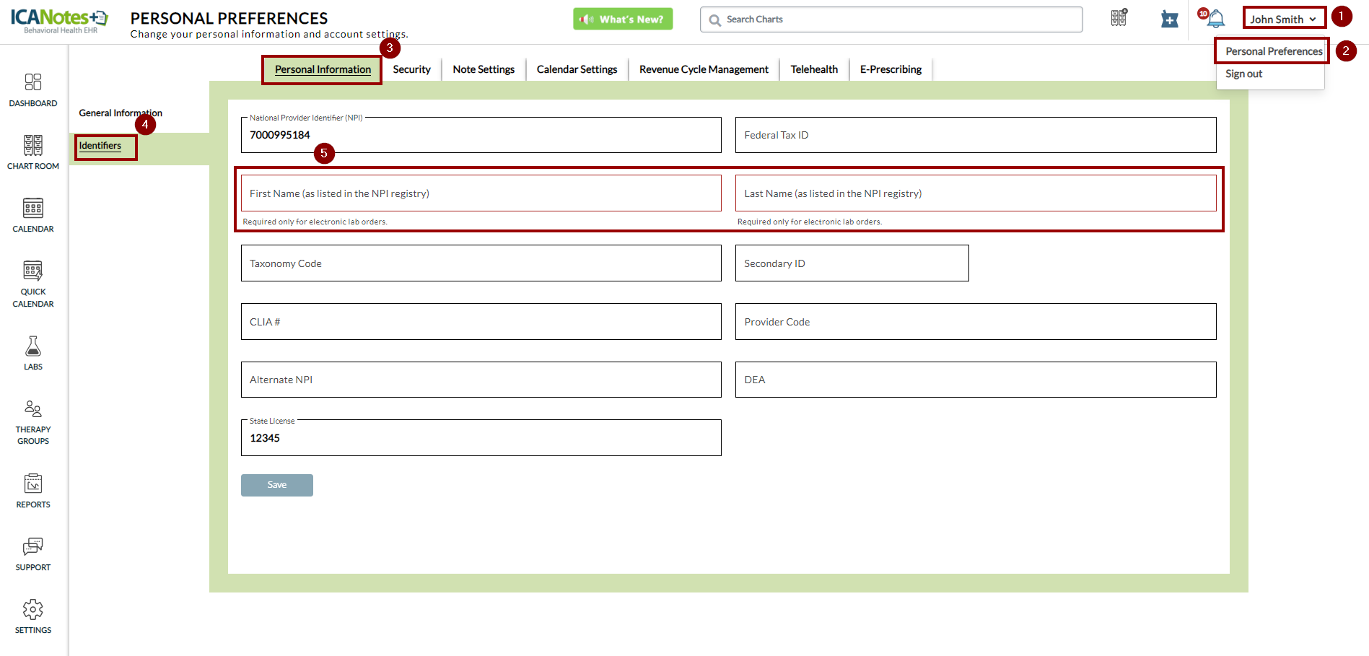Switch to the Personal Information tab
The width and height of the screenshot is (1369, 656).
[323, 69]
